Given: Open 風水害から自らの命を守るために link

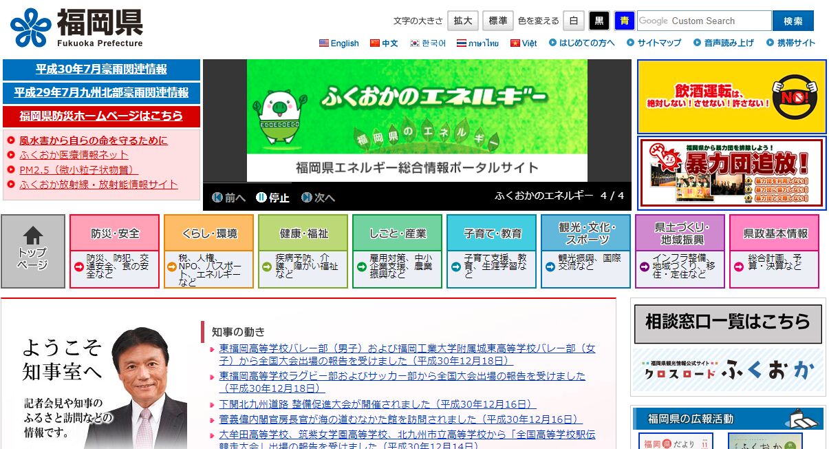Looking at the screenshot, I should [93, 140].
